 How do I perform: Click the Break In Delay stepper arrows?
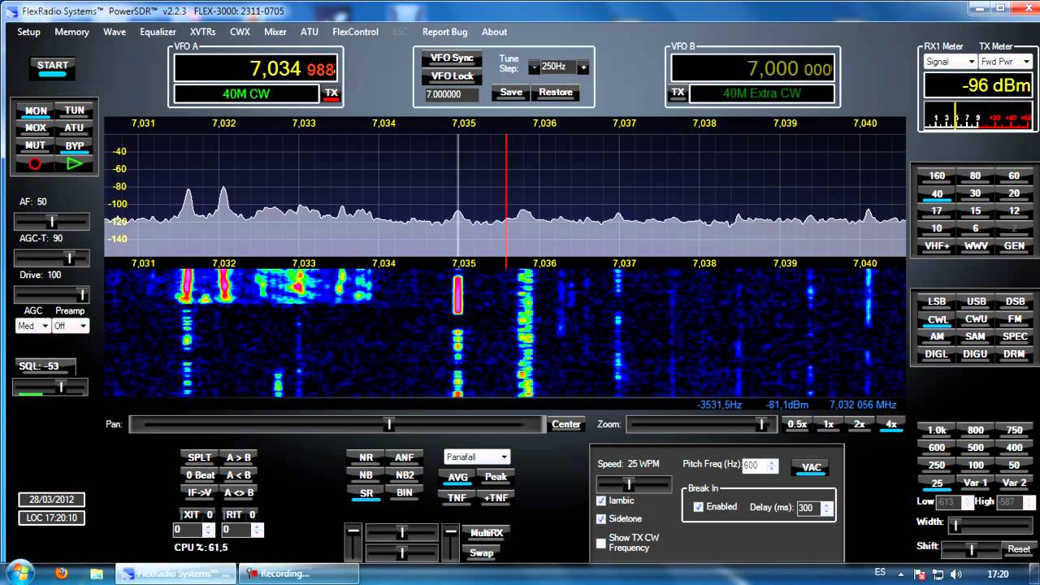click(827, 508)
